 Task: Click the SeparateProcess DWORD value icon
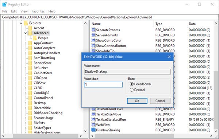pos(93,30)
